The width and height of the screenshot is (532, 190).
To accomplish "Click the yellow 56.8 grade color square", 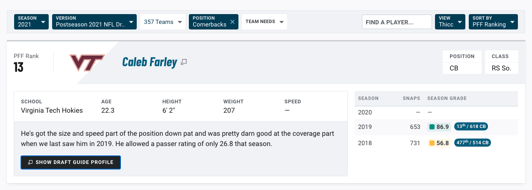I will [x=432, y=143].
